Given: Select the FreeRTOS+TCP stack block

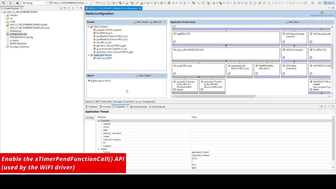Looking at the screenshot, I should click(226, 38).
